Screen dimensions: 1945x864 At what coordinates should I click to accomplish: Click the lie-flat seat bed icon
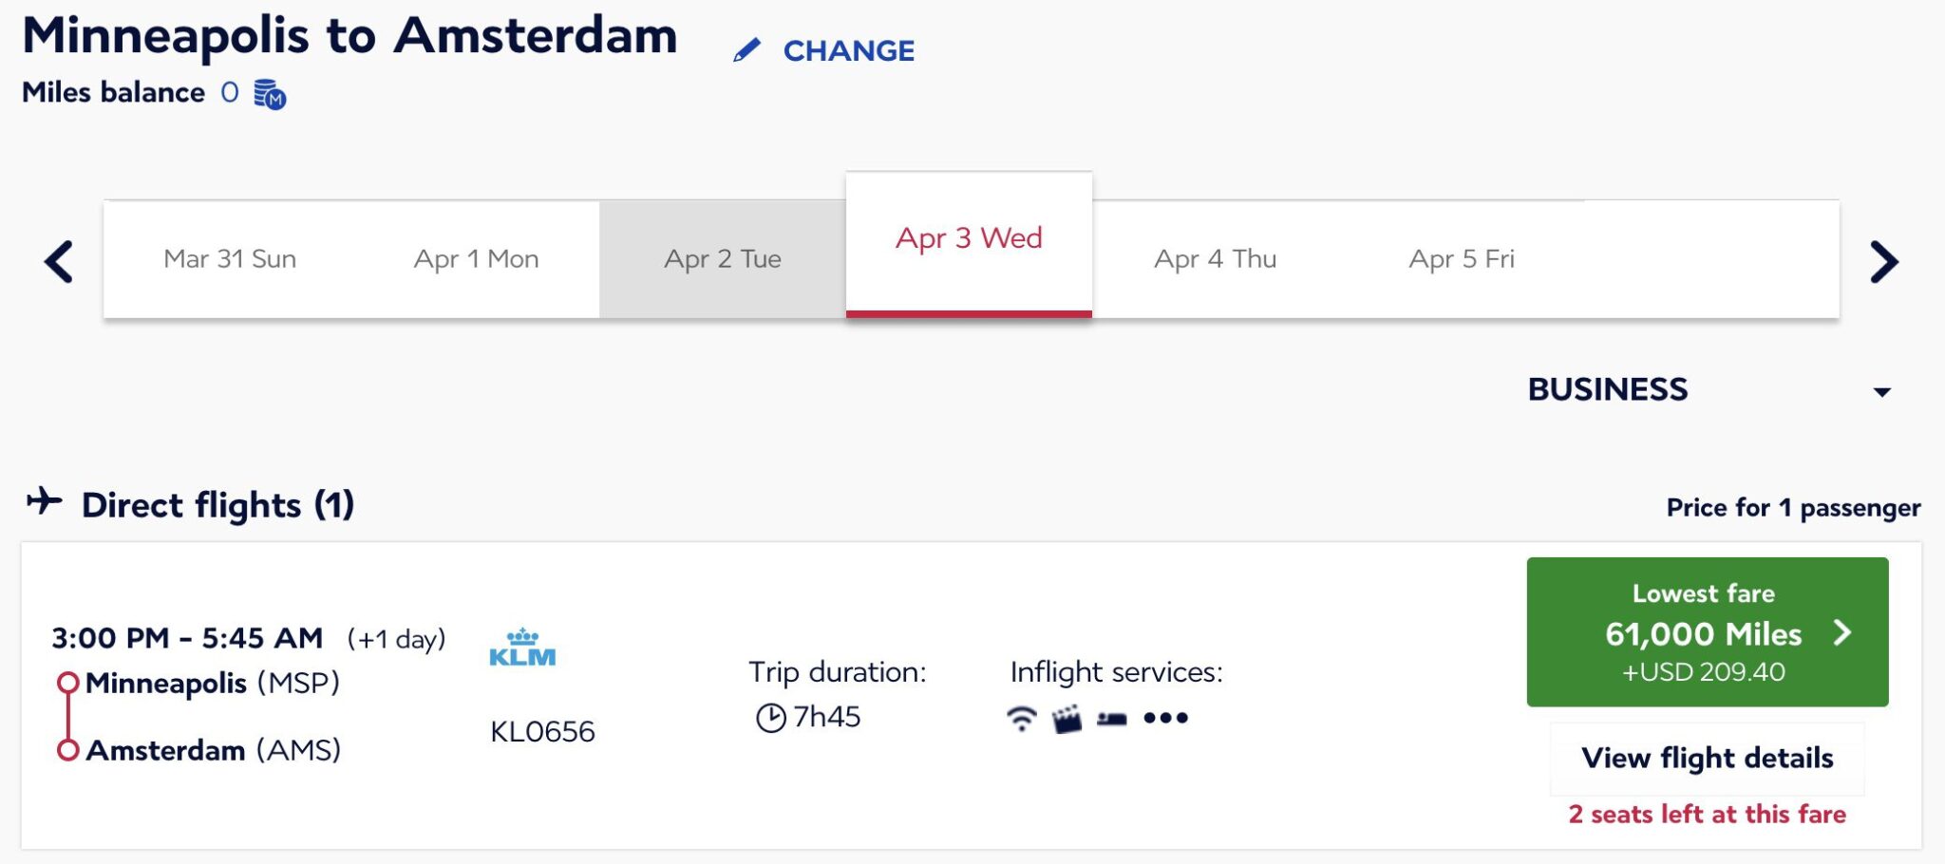click(x=1112, y=719)
